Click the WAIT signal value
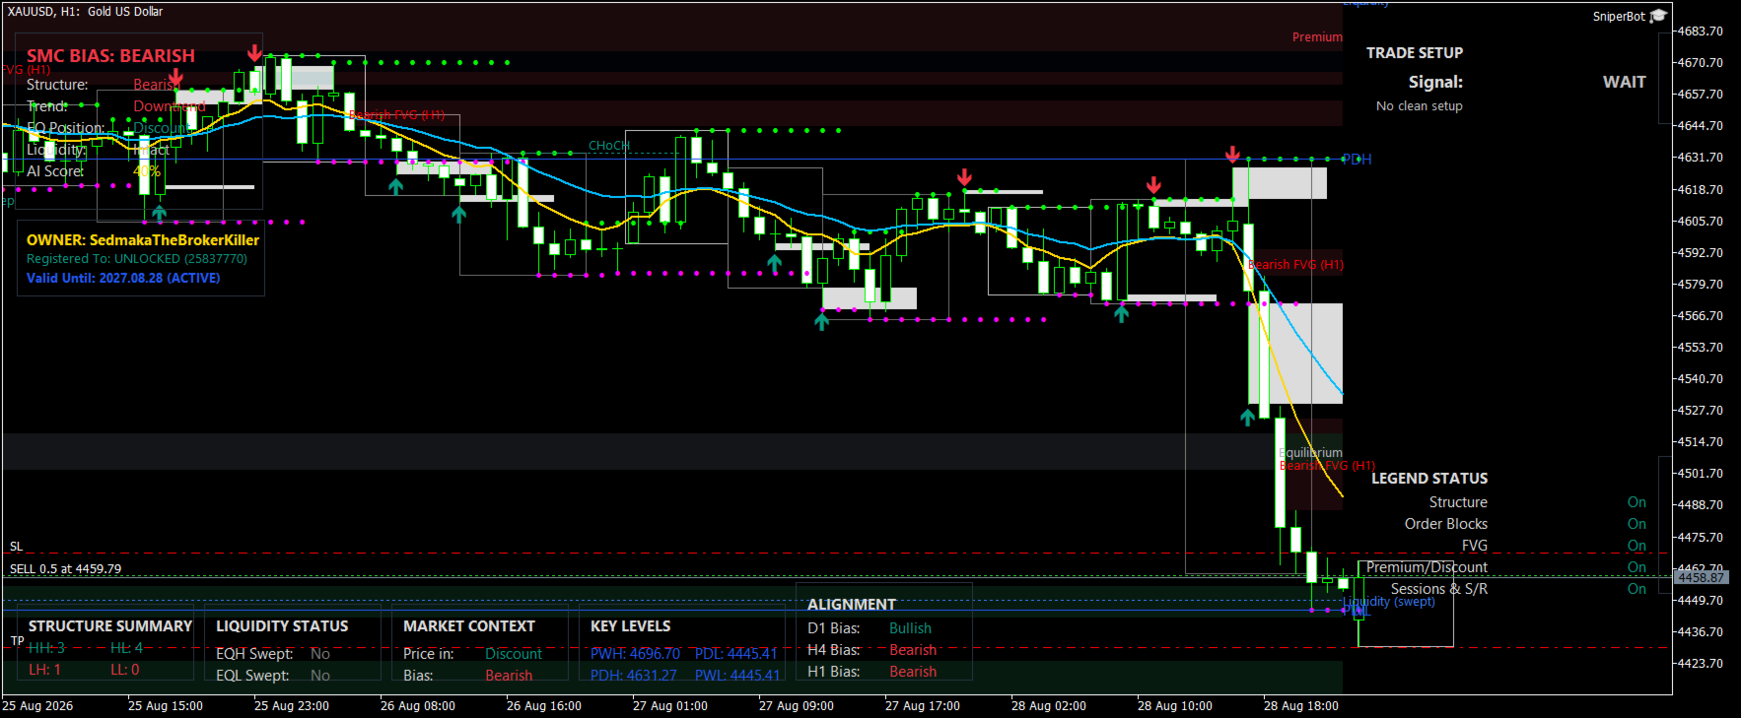Screen dimensions: 1741x718 pyautogui.click(x=1624, y=83)
